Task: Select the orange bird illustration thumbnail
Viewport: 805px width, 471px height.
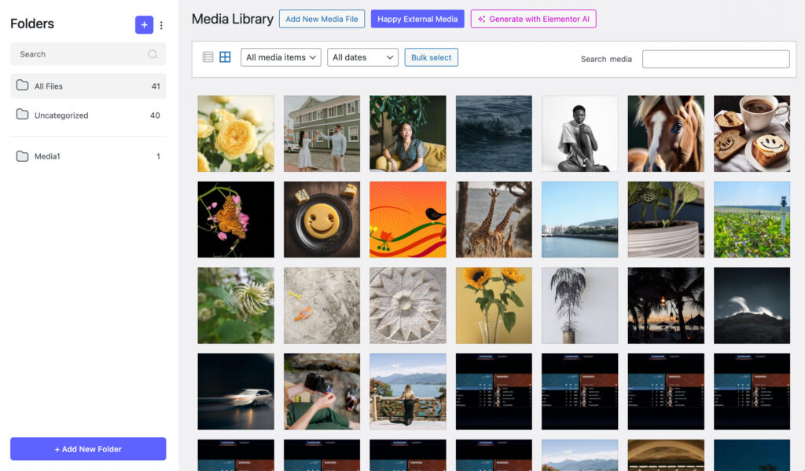Action: [408, 219]
